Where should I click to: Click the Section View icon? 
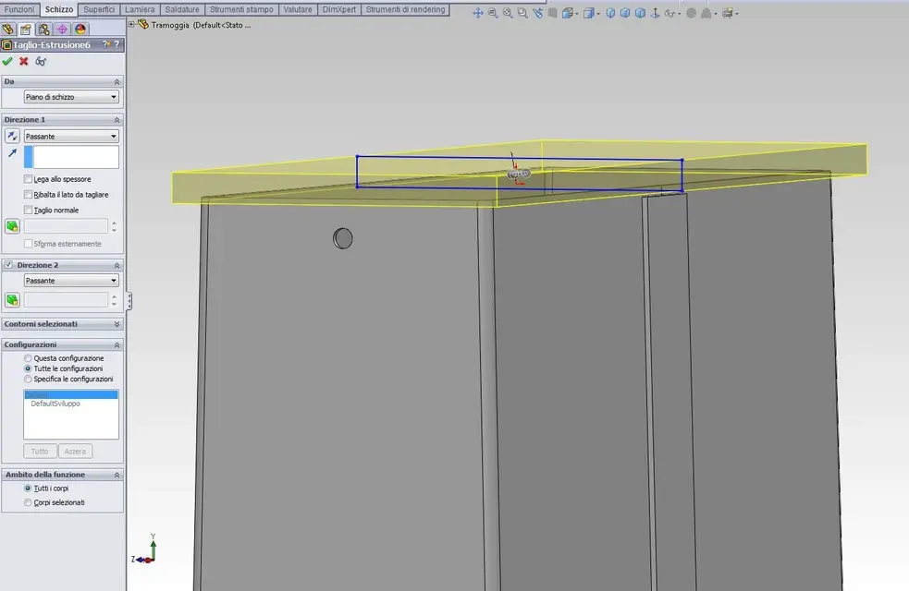tap(552, 13)
